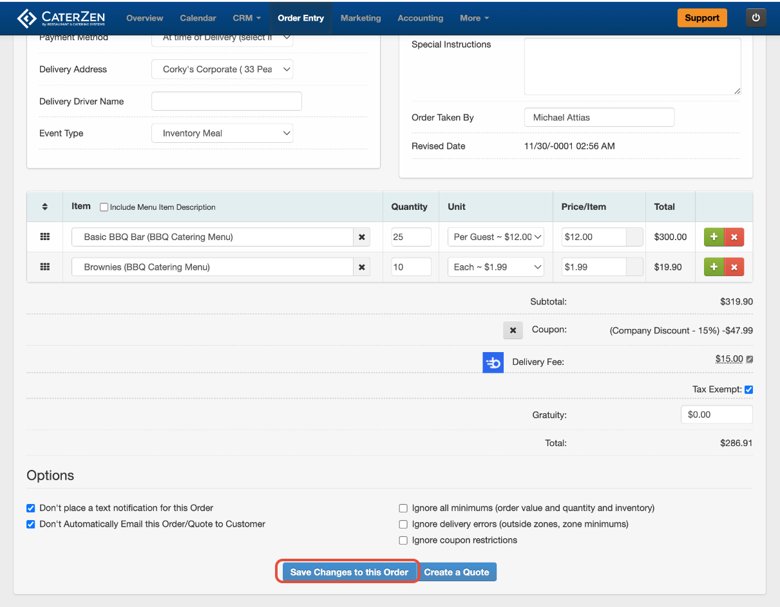
Task: Click the Company Discount - 15% text
Action: [665, 331]
